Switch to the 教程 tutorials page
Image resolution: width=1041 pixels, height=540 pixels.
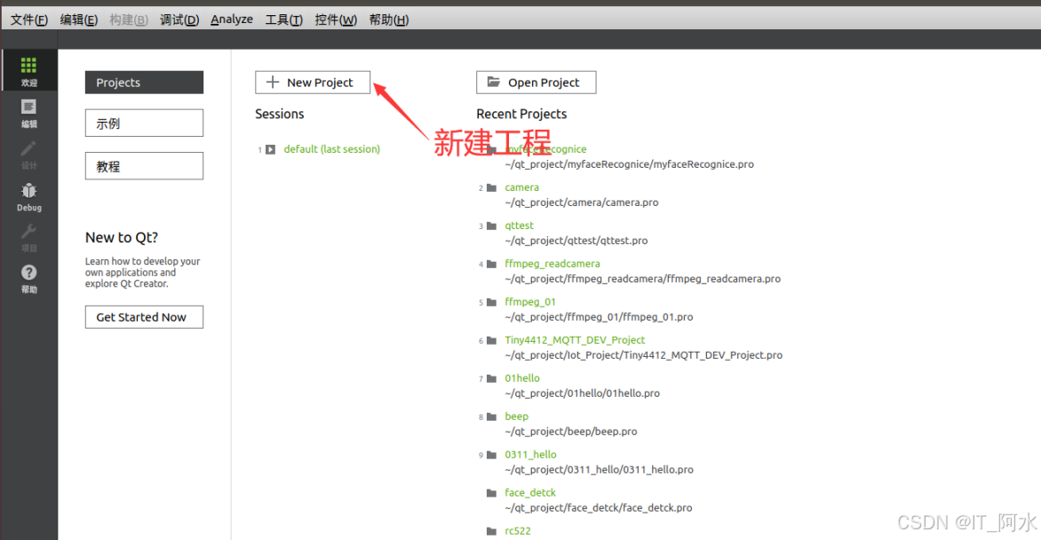(144, 166)
